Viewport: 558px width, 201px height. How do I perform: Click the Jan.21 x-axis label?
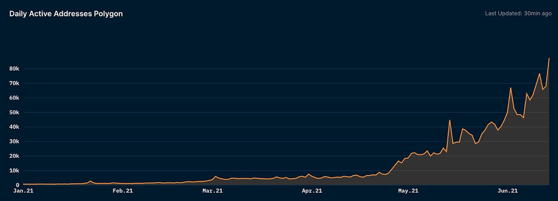(x=23, y=190)
